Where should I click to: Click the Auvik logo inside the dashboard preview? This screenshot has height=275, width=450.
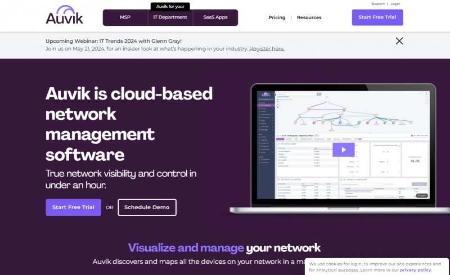click(x=265, y=94)
